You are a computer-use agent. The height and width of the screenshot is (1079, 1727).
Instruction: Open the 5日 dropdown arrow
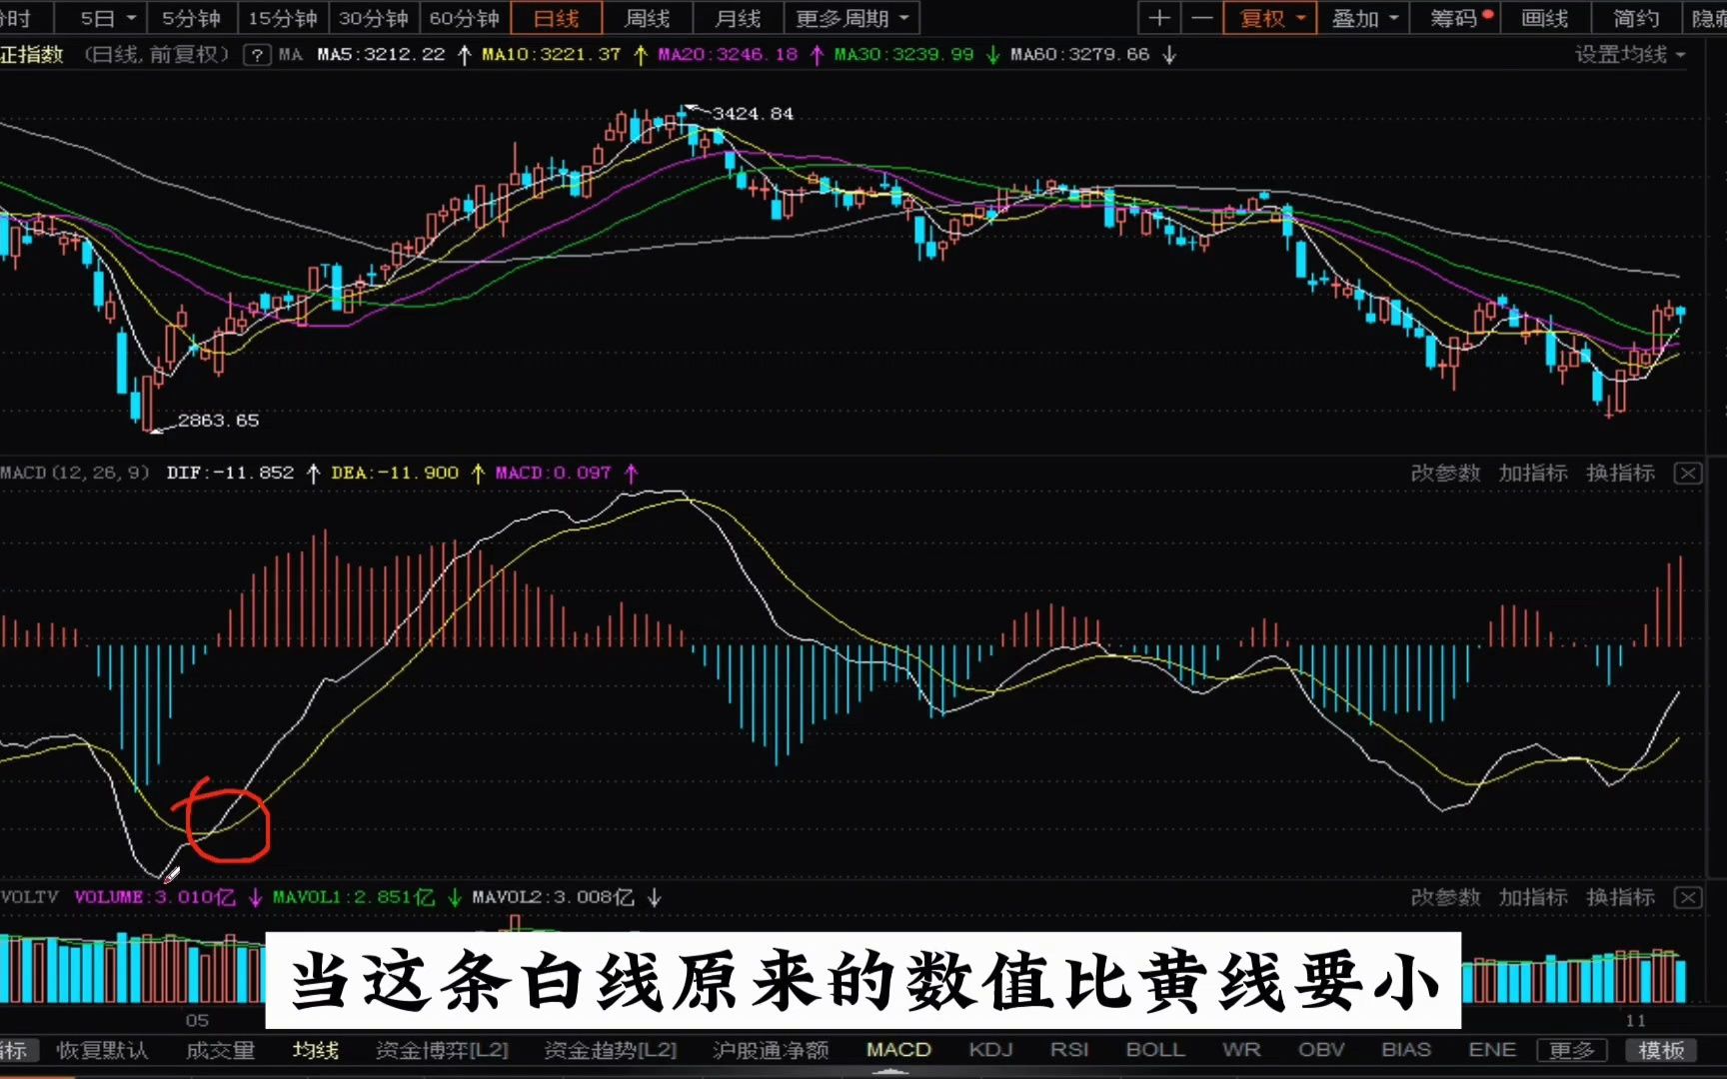[x=131, y=18]
